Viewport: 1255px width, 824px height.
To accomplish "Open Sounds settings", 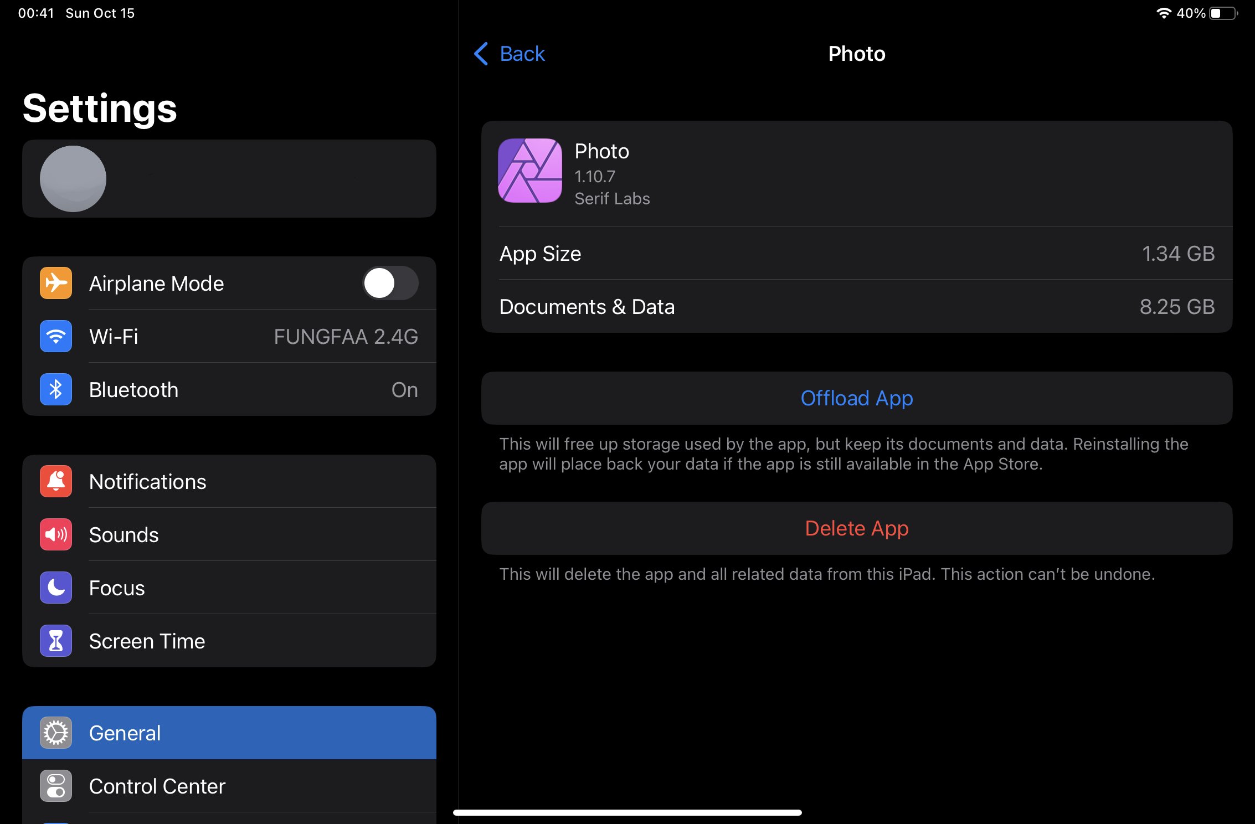I will [229, 534].
